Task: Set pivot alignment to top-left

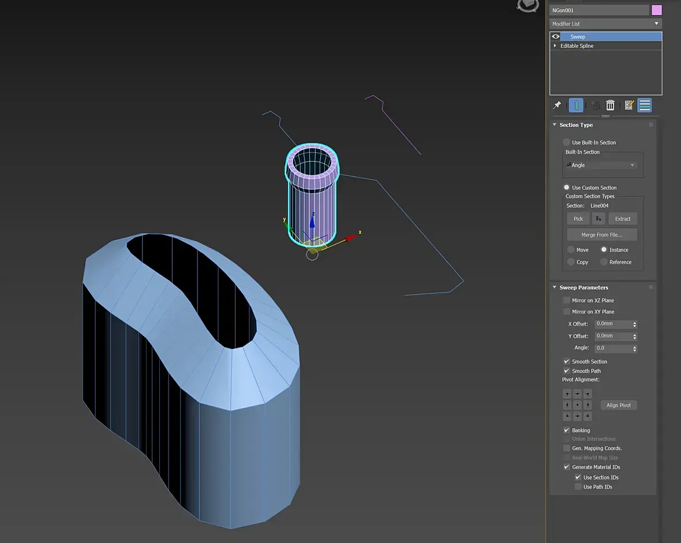Action: point(567,394)
